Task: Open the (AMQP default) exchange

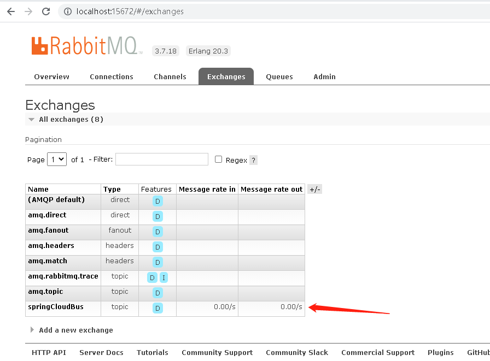Action: [56, 200]
